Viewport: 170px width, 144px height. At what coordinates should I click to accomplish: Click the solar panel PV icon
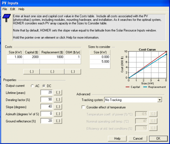click(x=6, y=18)
